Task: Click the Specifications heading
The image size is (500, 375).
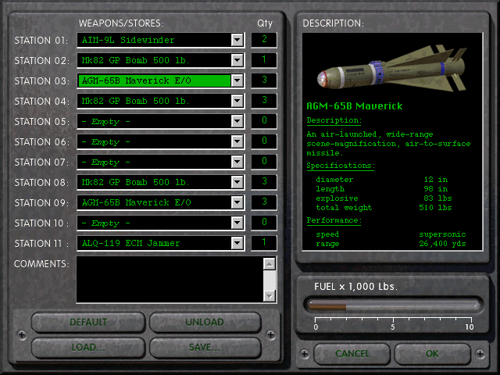Action: pos(341,166)
